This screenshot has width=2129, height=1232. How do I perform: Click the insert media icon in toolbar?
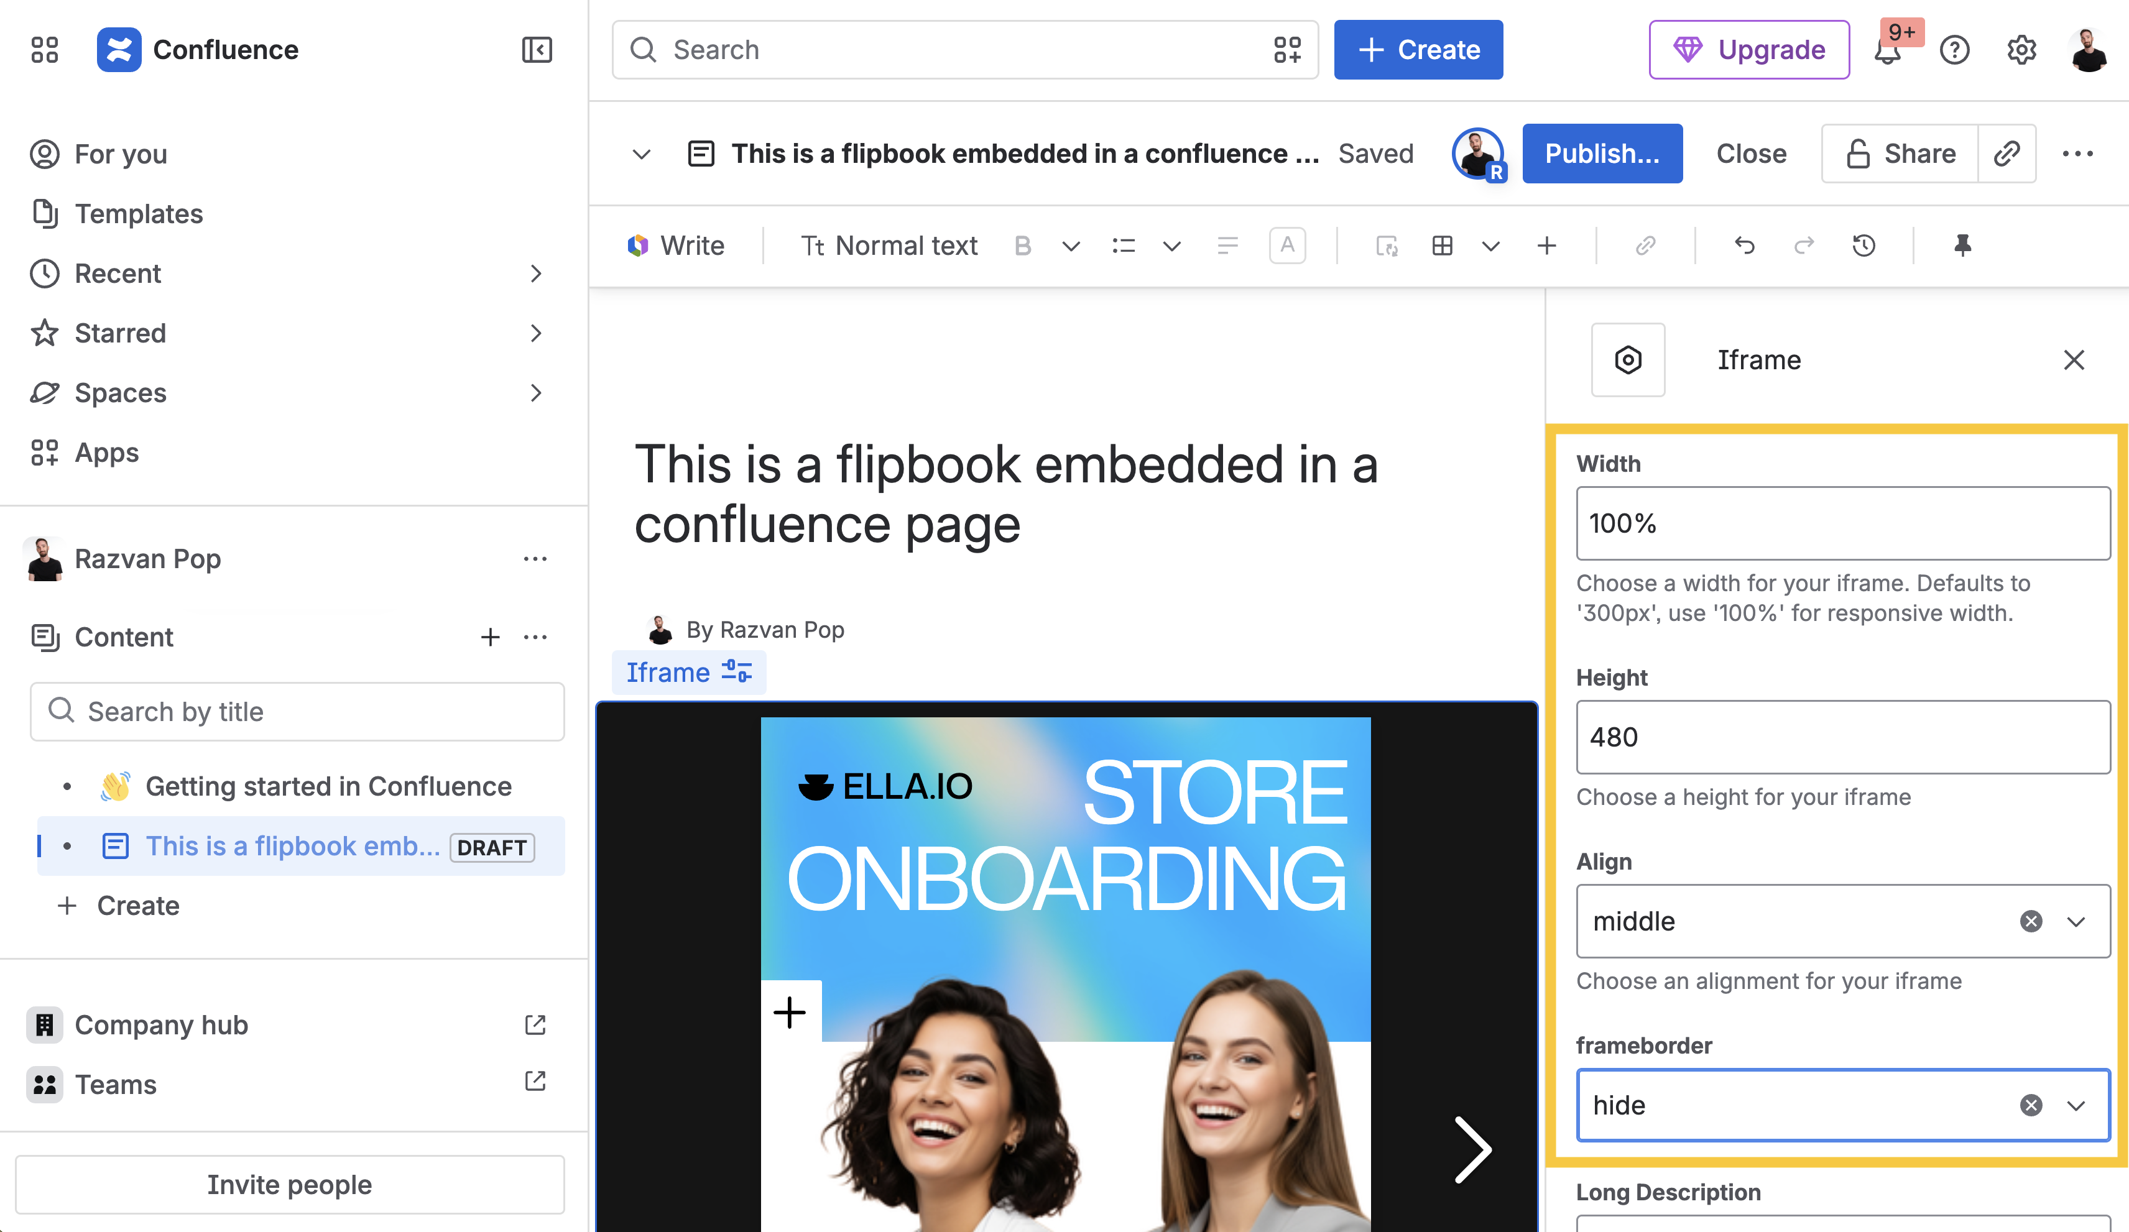point(1387,246)
